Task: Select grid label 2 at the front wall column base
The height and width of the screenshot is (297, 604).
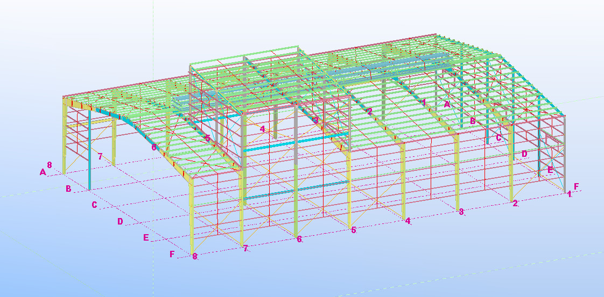Action: click(x=515, y=203)
